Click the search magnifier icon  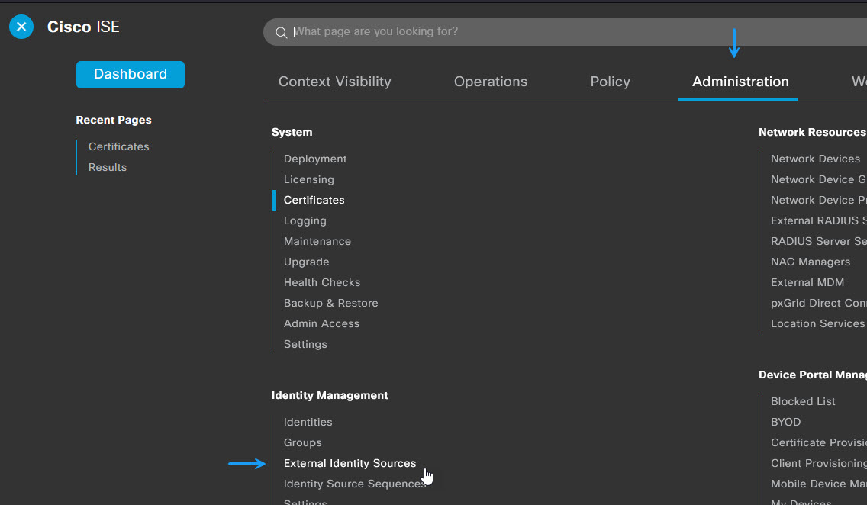(x=281, y=33)
